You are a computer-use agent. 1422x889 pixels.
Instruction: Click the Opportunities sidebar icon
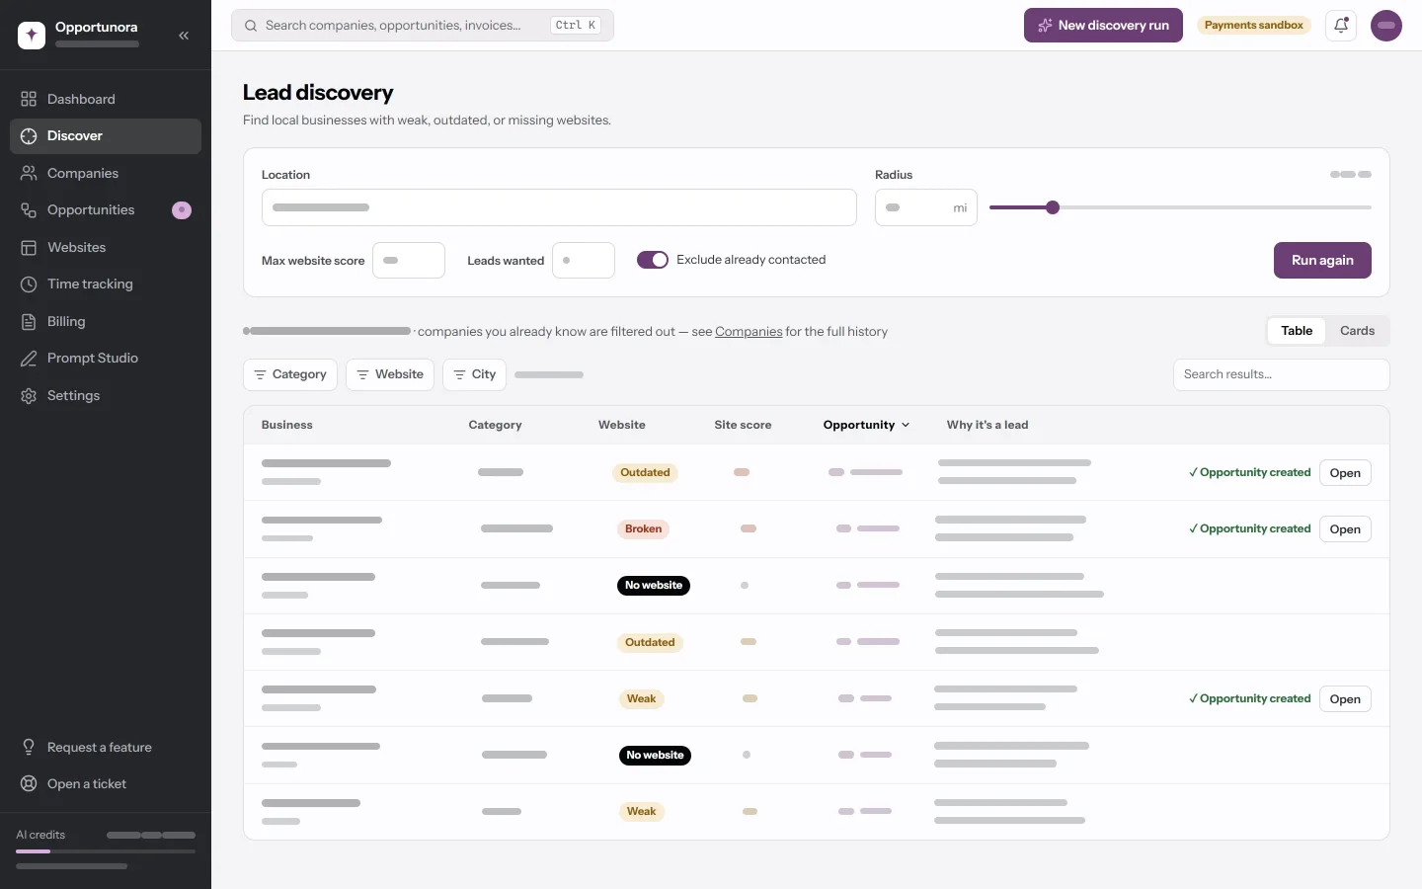click(x=29, y=210)
